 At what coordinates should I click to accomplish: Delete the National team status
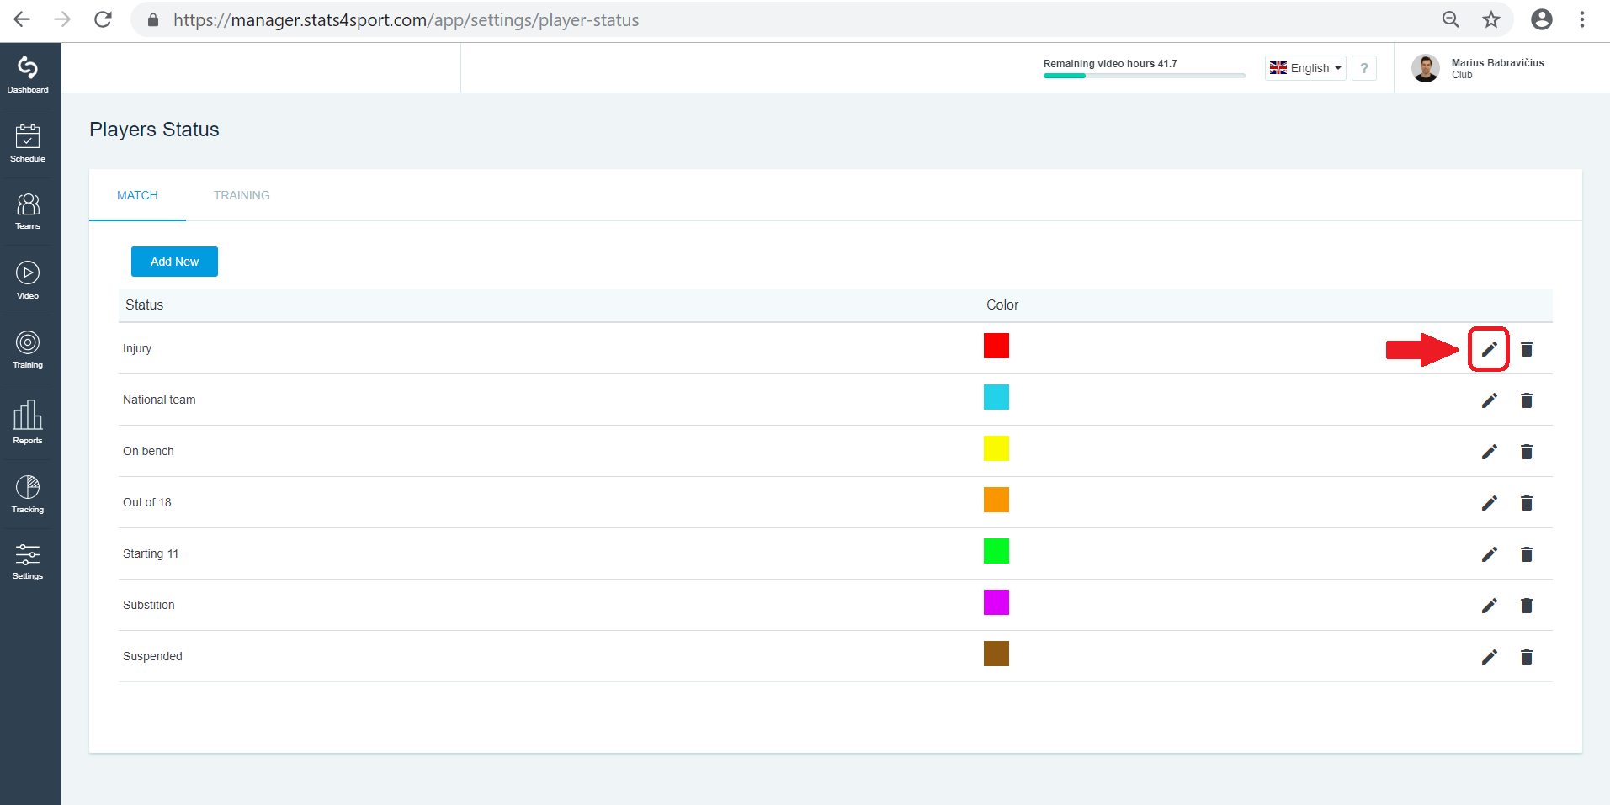(x=1527, y=400)
